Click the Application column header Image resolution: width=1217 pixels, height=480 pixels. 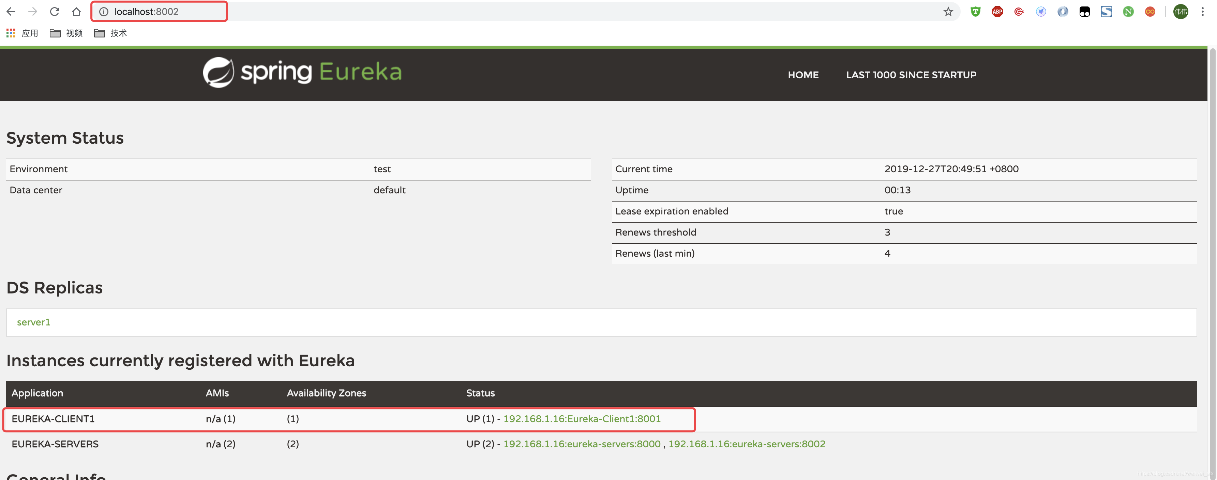37,393
